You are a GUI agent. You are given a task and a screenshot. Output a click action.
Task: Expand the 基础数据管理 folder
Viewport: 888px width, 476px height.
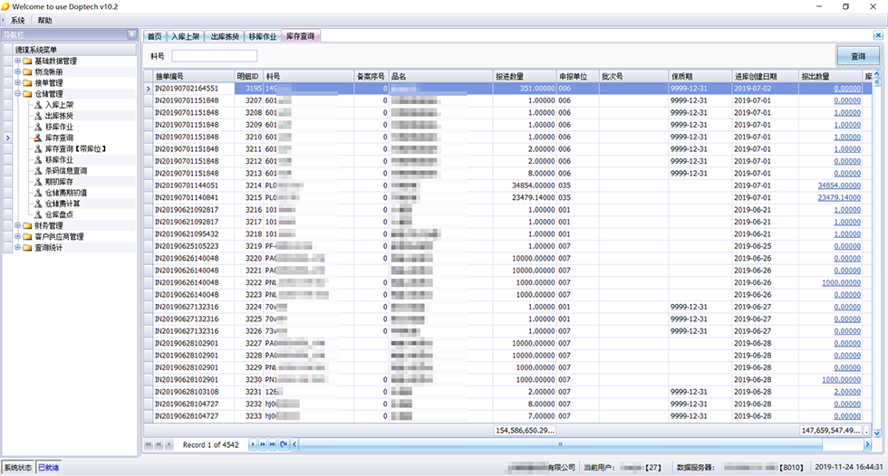pos(17,62)
